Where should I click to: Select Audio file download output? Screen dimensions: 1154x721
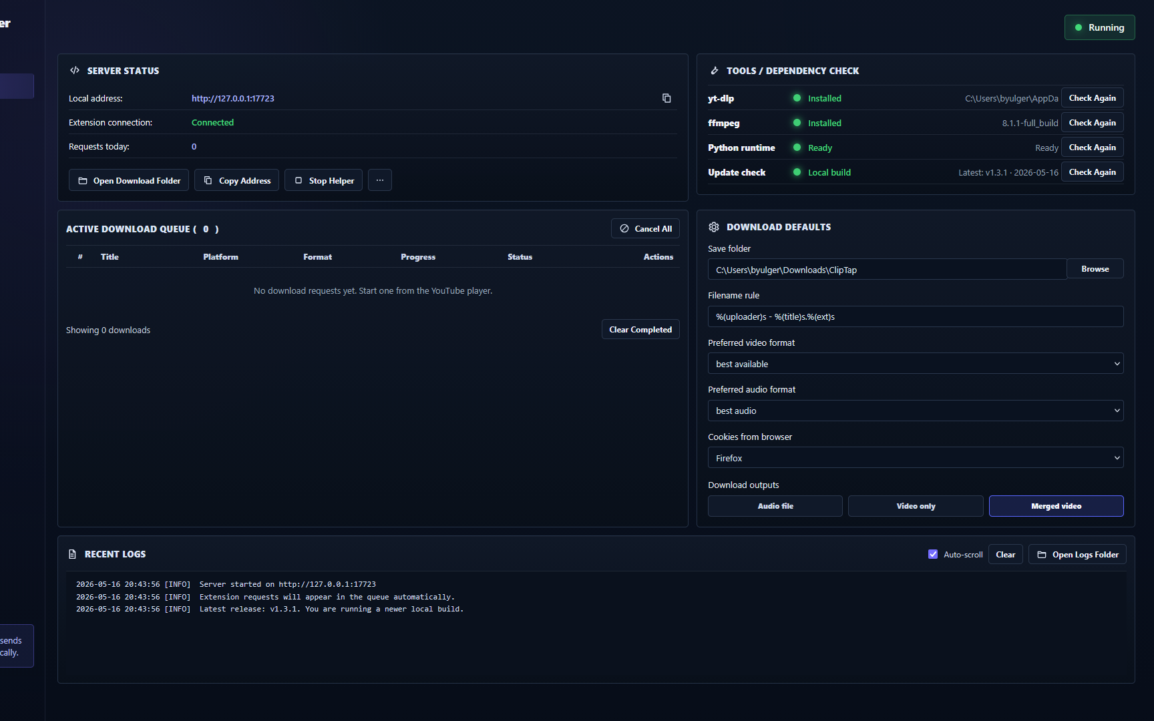coord(775,506)
